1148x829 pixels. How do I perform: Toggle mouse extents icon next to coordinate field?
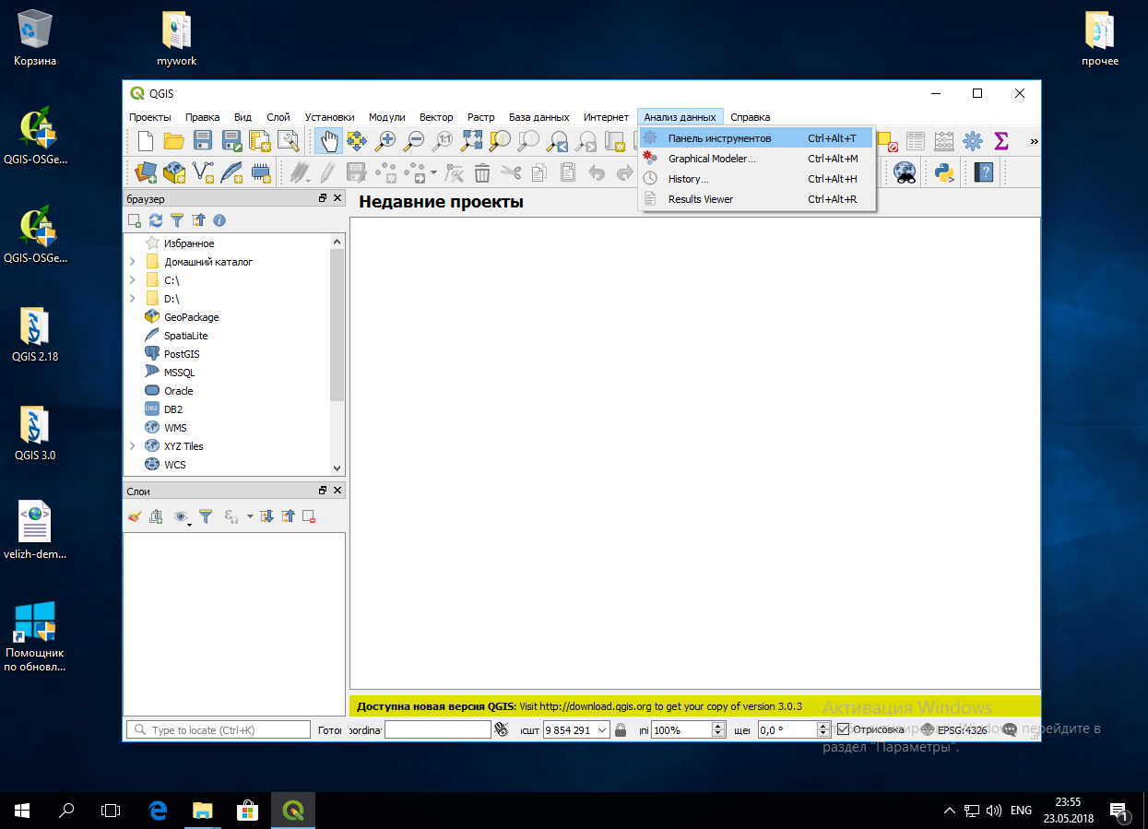[x=502, y=729]
